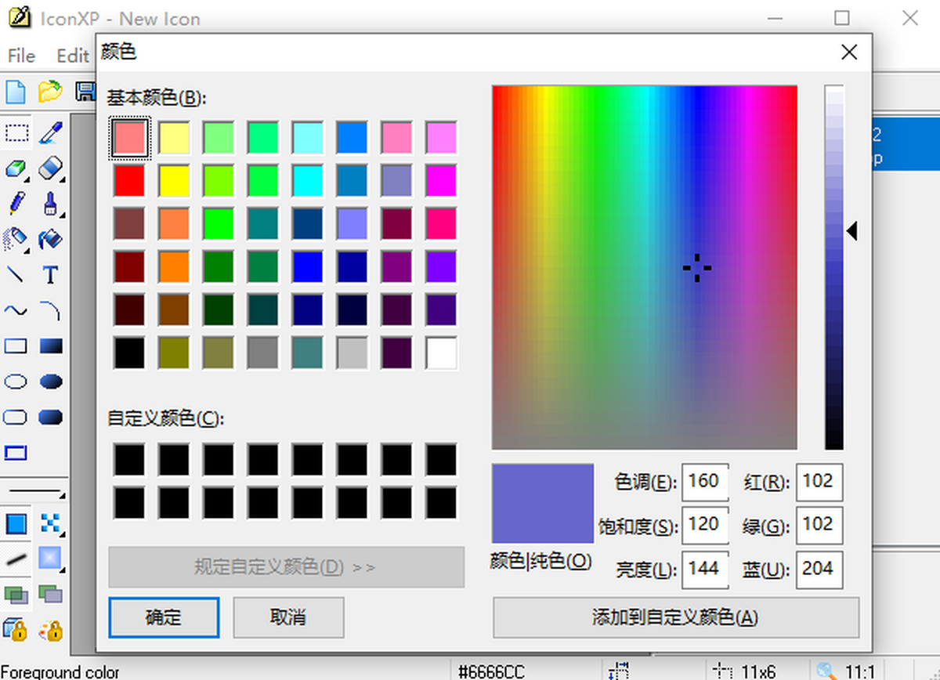
Task: Choose the paint bucket fill tool
Action: click(x=50, y=239)
